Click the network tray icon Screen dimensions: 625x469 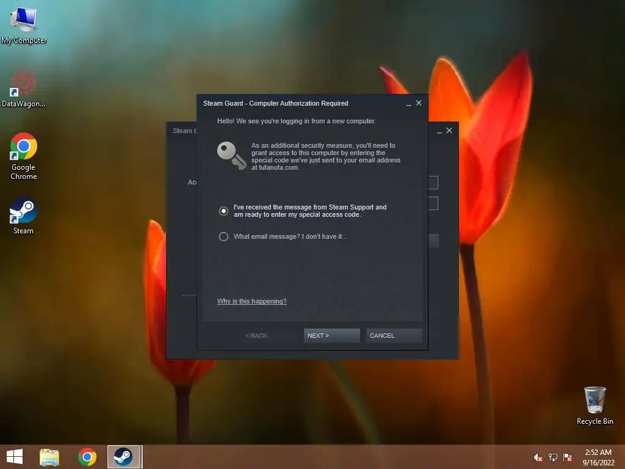point(553,457)
